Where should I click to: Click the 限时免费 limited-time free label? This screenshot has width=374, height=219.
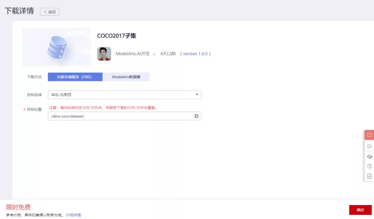(x=18, y=207)
